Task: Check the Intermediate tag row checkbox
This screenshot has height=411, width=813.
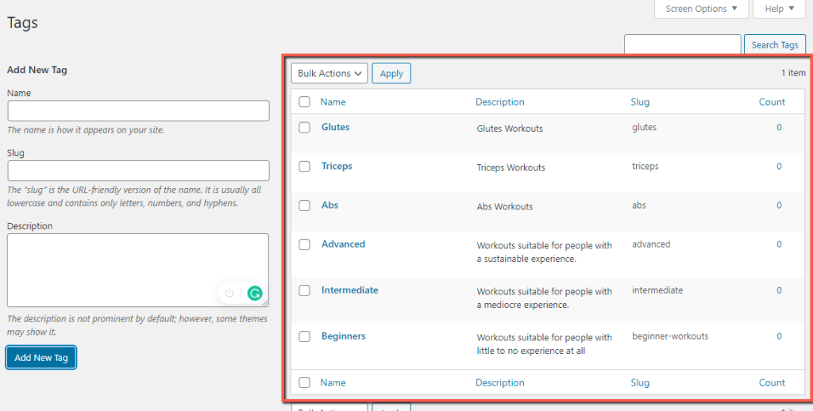Action: tap(304, 290)
